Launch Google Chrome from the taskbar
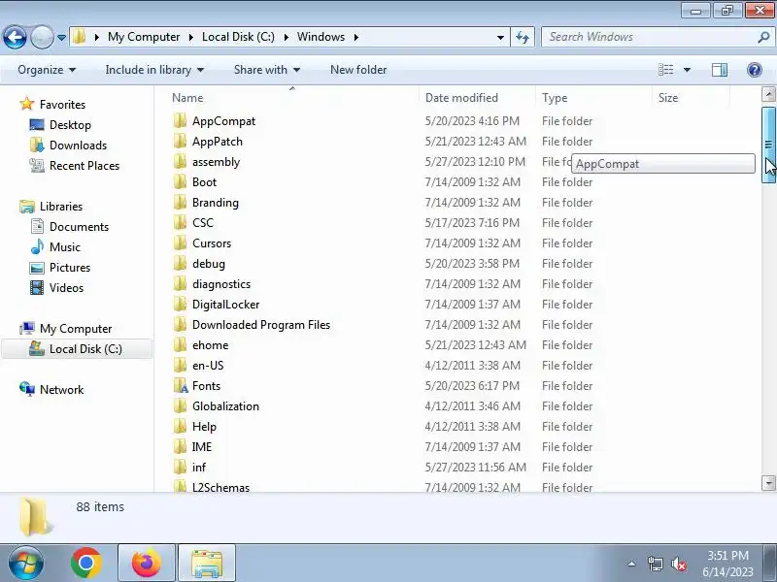 click(x=86, y=563)
